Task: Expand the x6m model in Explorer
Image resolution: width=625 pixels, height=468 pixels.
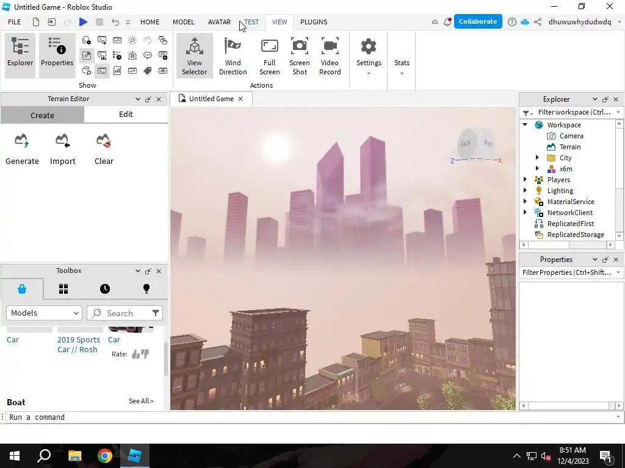Action: (x=537, y=169)
